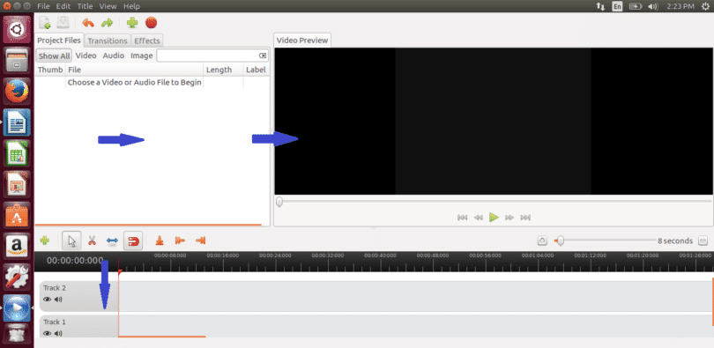Sort by the Label column header

(x=257, y=70)
